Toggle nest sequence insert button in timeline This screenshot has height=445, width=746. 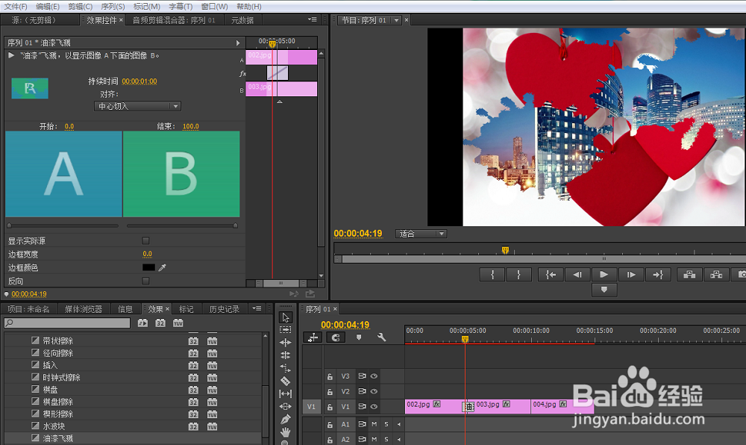point(313,337)
